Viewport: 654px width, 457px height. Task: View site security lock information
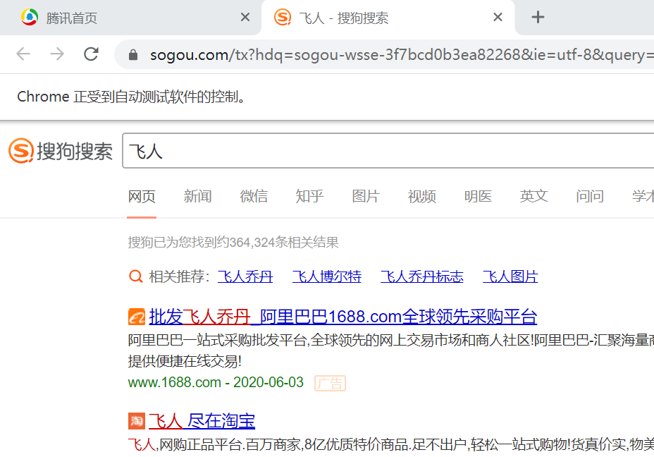coord(133,55)
